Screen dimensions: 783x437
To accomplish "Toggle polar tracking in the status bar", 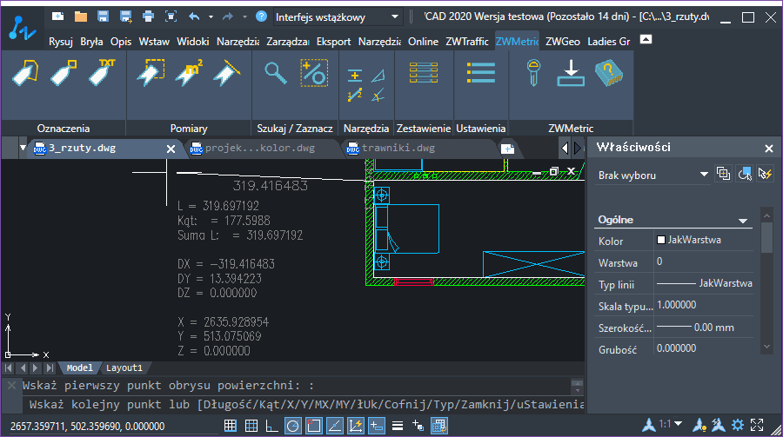I will (x=292, y=426).
